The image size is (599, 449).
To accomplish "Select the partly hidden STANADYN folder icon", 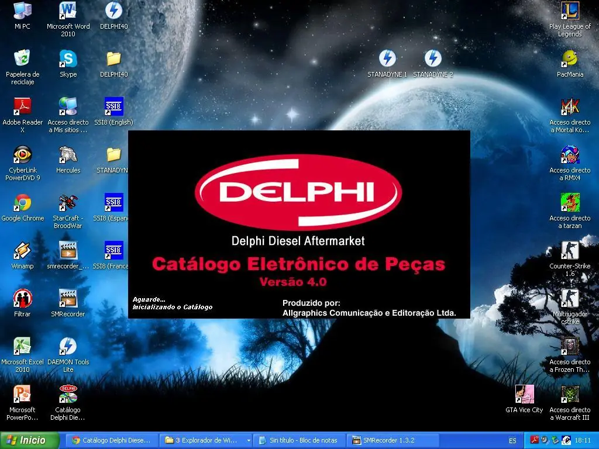I will (112, 159).
